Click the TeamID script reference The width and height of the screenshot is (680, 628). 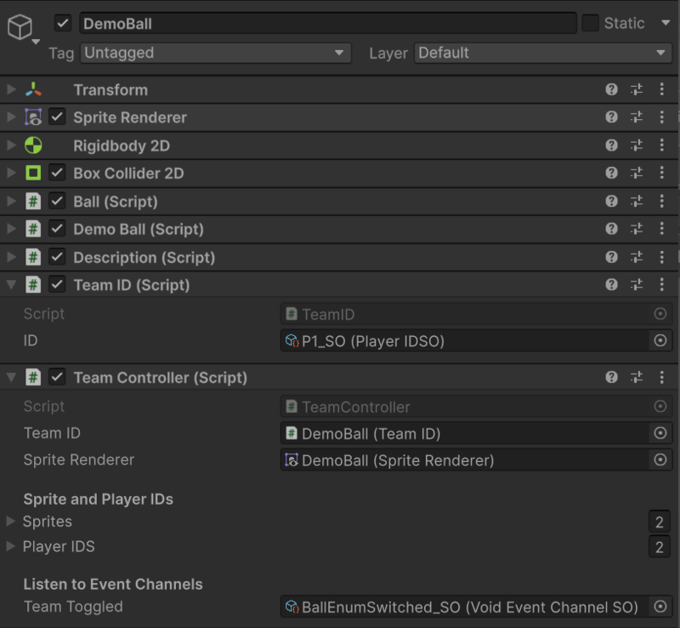(465, 313)
